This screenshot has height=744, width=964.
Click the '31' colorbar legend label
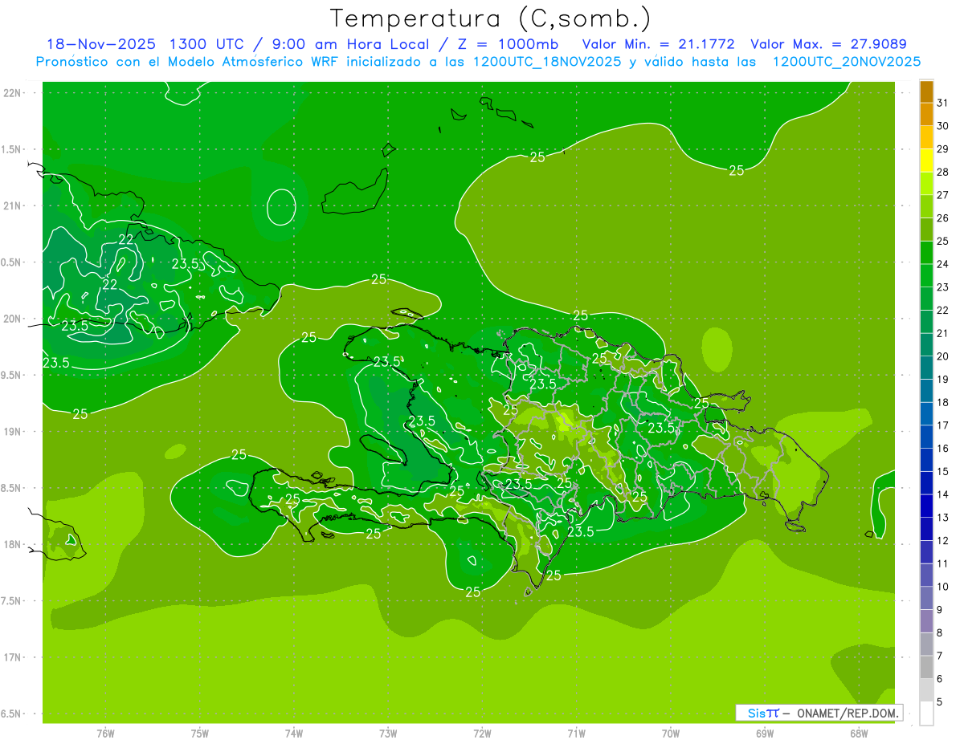coord(942,103)
